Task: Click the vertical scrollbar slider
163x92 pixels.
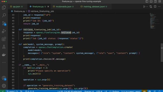Action: [162, 53]
